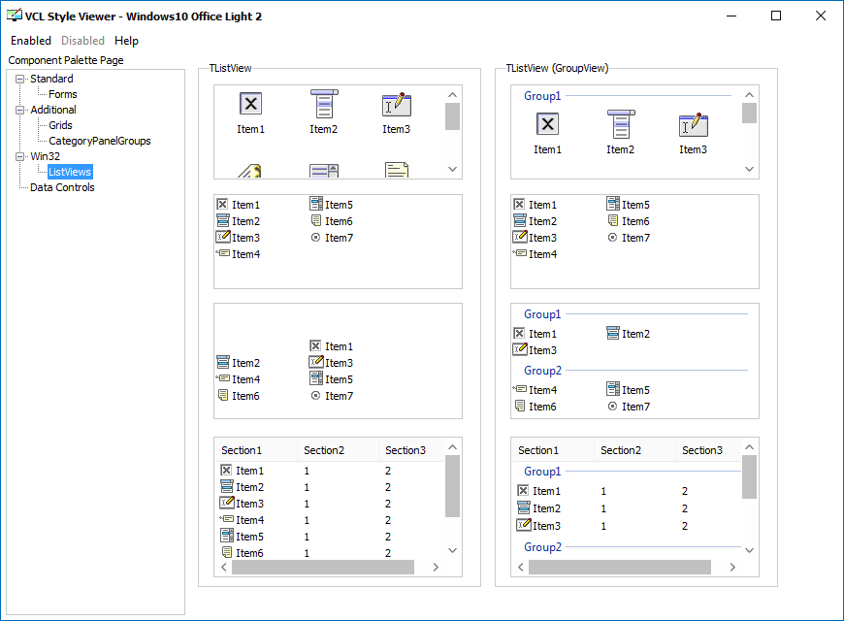Click vertical scrollbar thumb in top TListView list
Viewport: 844px width, 621px height.
click(x=453, y=116)
